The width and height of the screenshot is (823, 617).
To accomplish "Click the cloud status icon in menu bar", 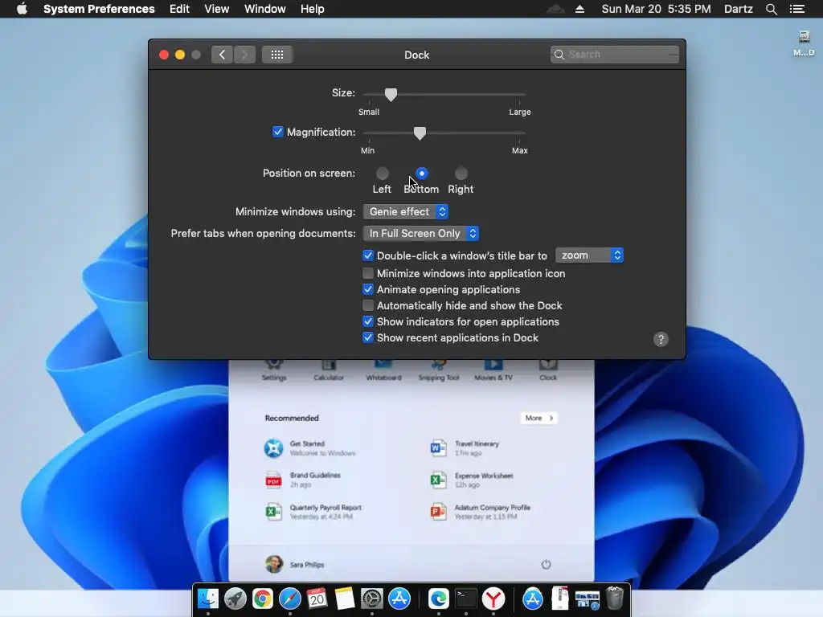I will [x=555, y=9].
